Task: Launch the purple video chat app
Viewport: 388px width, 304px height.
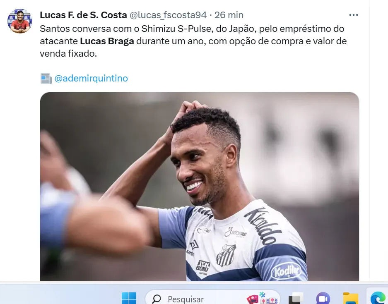Action: 323,299
